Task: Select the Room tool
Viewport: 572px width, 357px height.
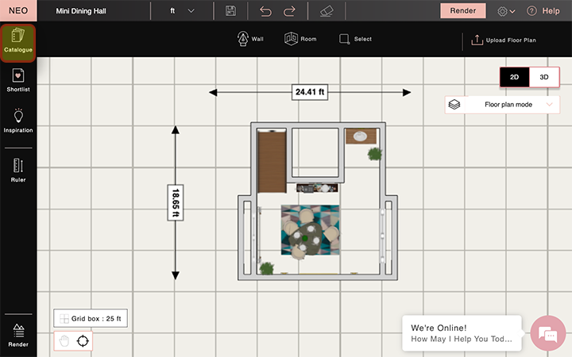Action: 300,39
